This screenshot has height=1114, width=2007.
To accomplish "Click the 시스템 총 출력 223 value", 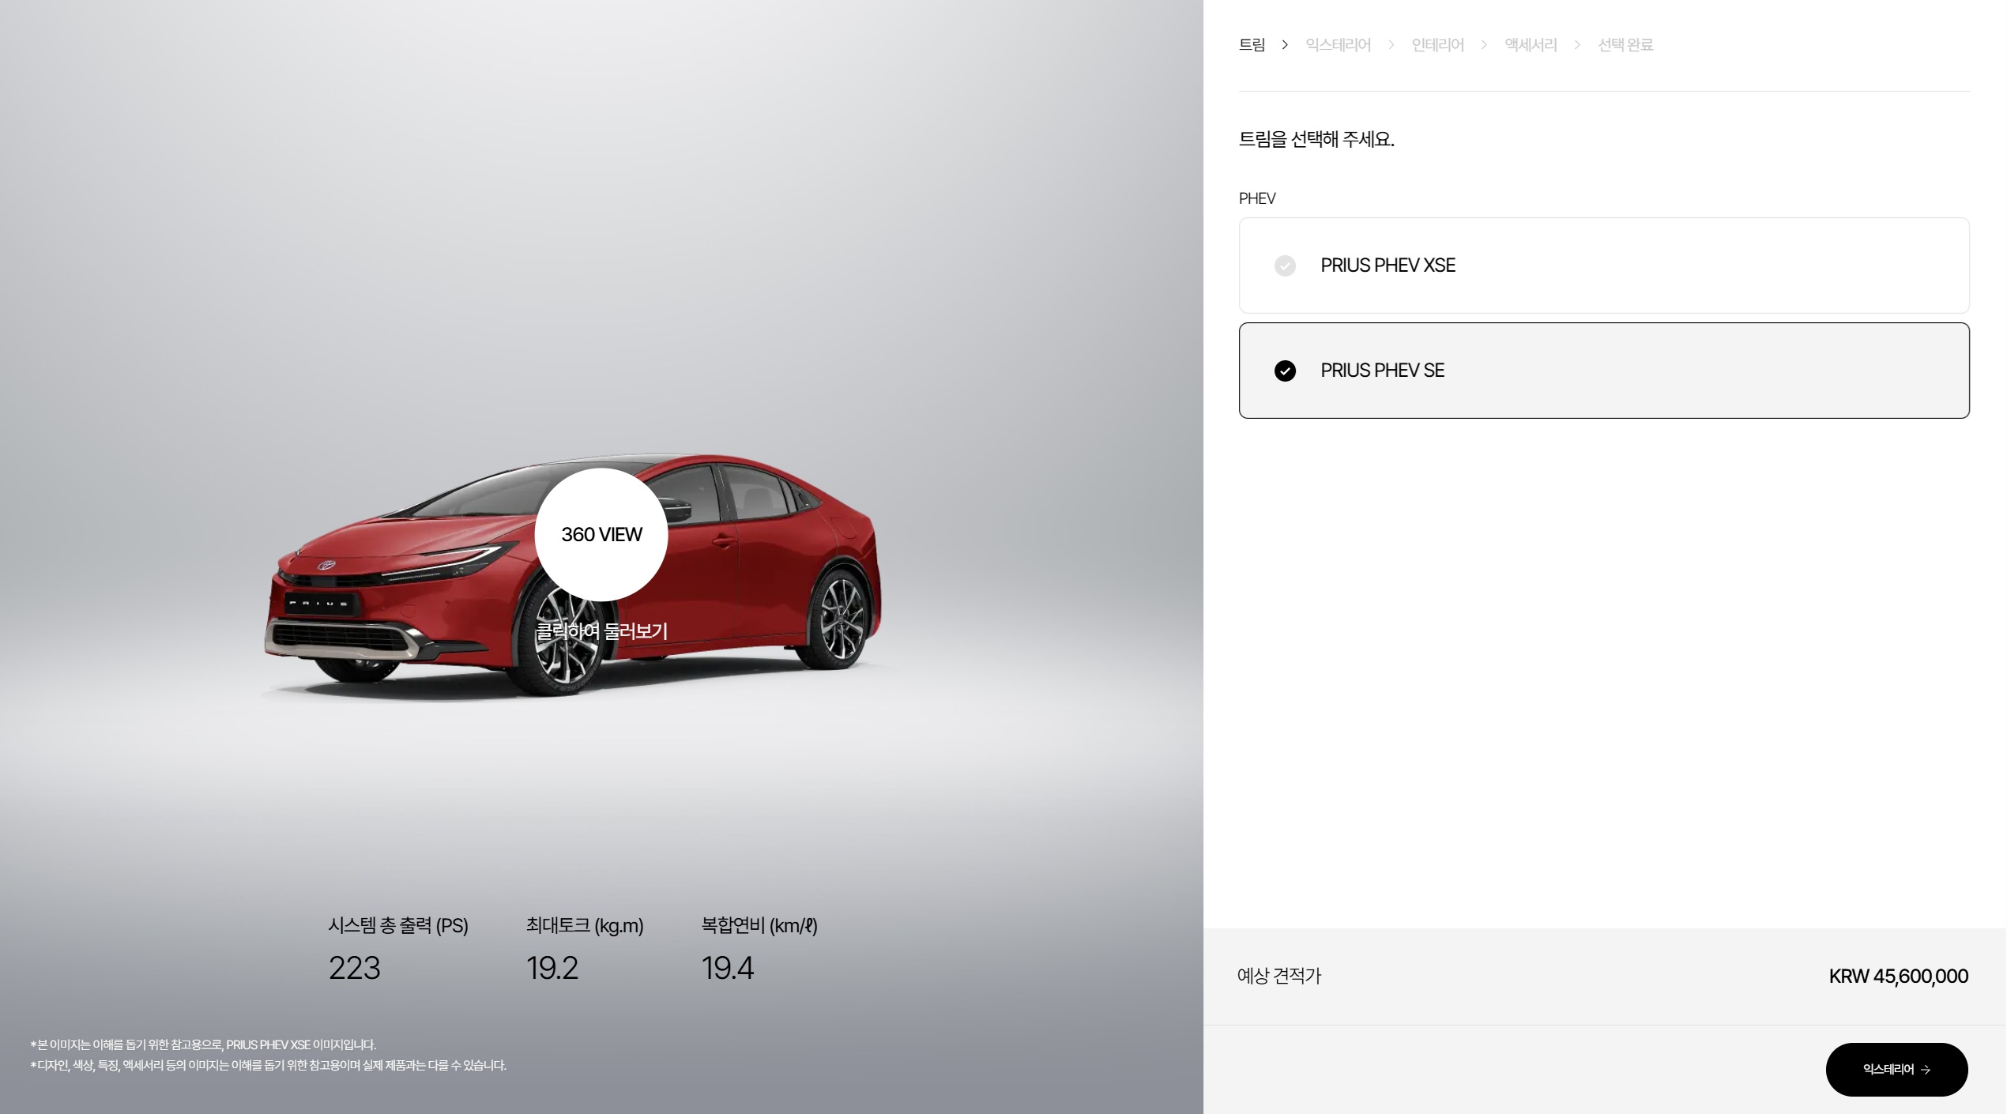I will 354,968.
